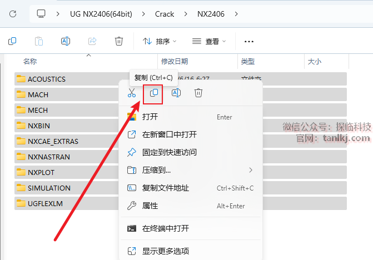
Task: Choose 复制文件地址 menu entry
Action: tap(191, 188)
